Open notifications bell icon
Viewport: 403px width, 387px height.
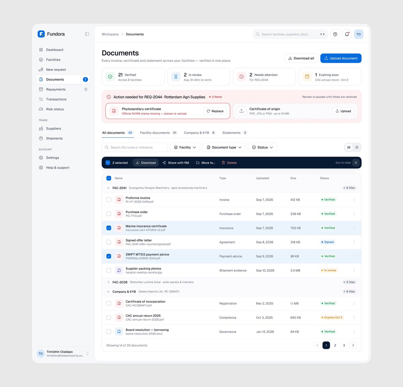pyautogui.click(x=347, y=34)
